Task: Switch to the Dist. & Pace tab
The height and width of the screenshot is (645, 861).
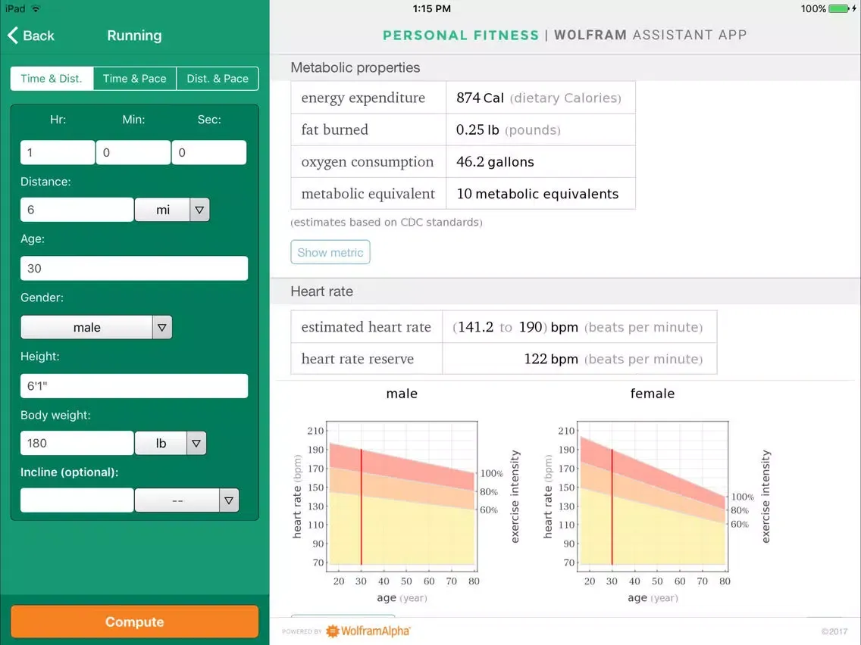Action: tap(218, 79)
